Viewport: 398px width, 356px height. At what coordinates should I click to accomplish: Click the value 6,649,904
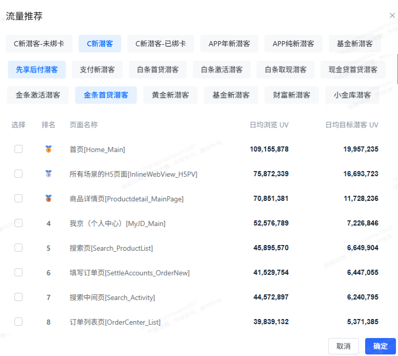tap(363, 248)
